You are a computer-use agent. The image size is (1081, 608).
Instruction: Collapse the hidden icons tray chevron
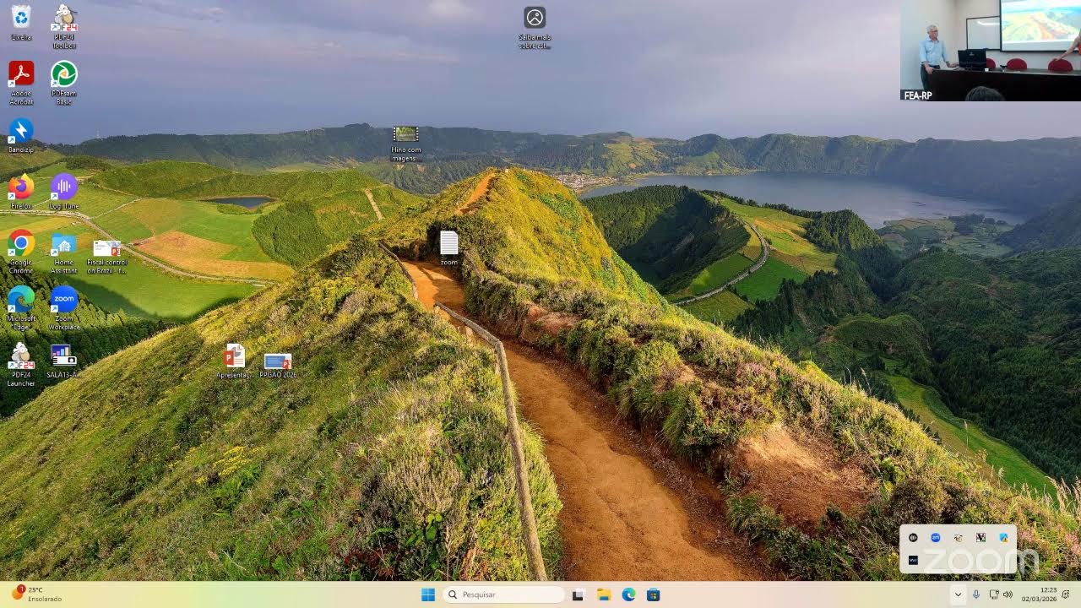pos(958,594)
